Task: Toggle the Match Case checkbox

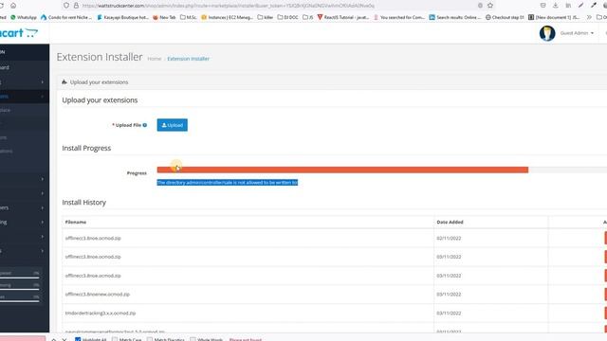Action: pos(115,339)
